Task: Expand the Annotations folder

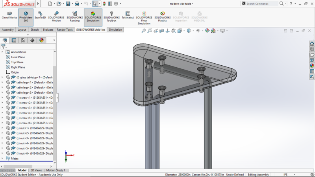Action: [x=2, y=52]
